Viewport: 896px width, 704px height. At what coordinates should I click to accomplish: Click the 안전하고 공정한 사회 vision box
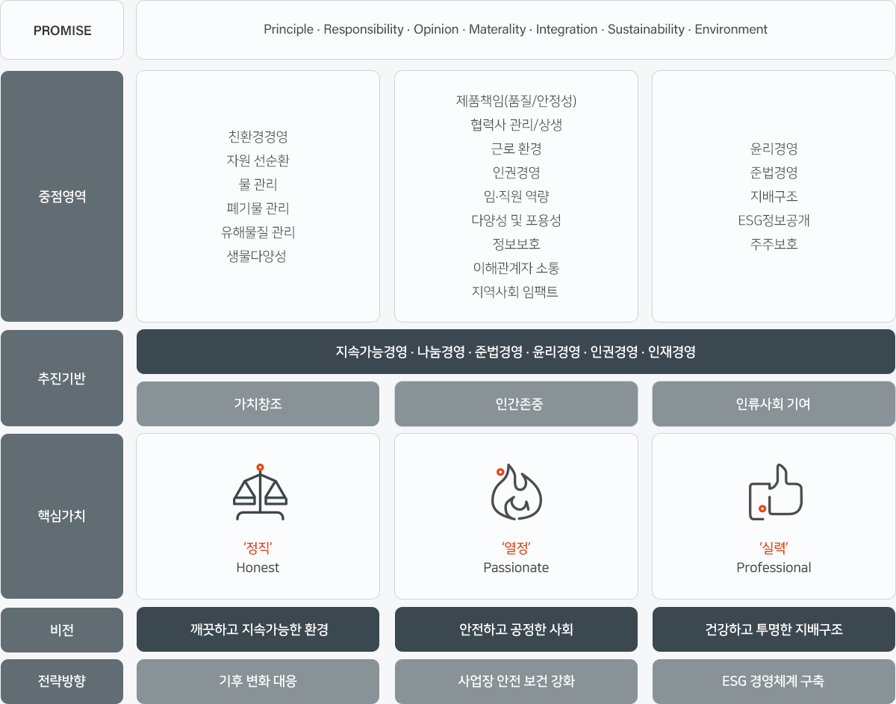[x=516, y=629]
